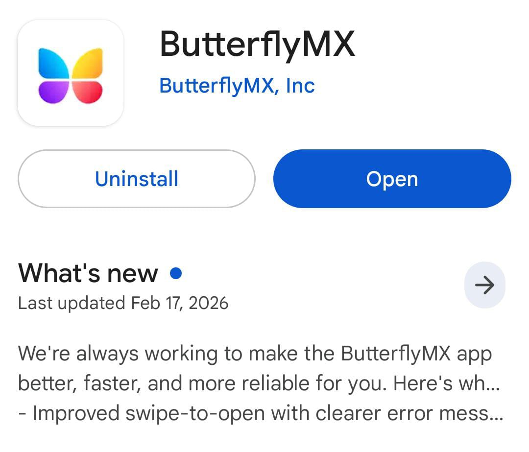
Task: Click the red wing of the butterfly logo
Action: 89,92
